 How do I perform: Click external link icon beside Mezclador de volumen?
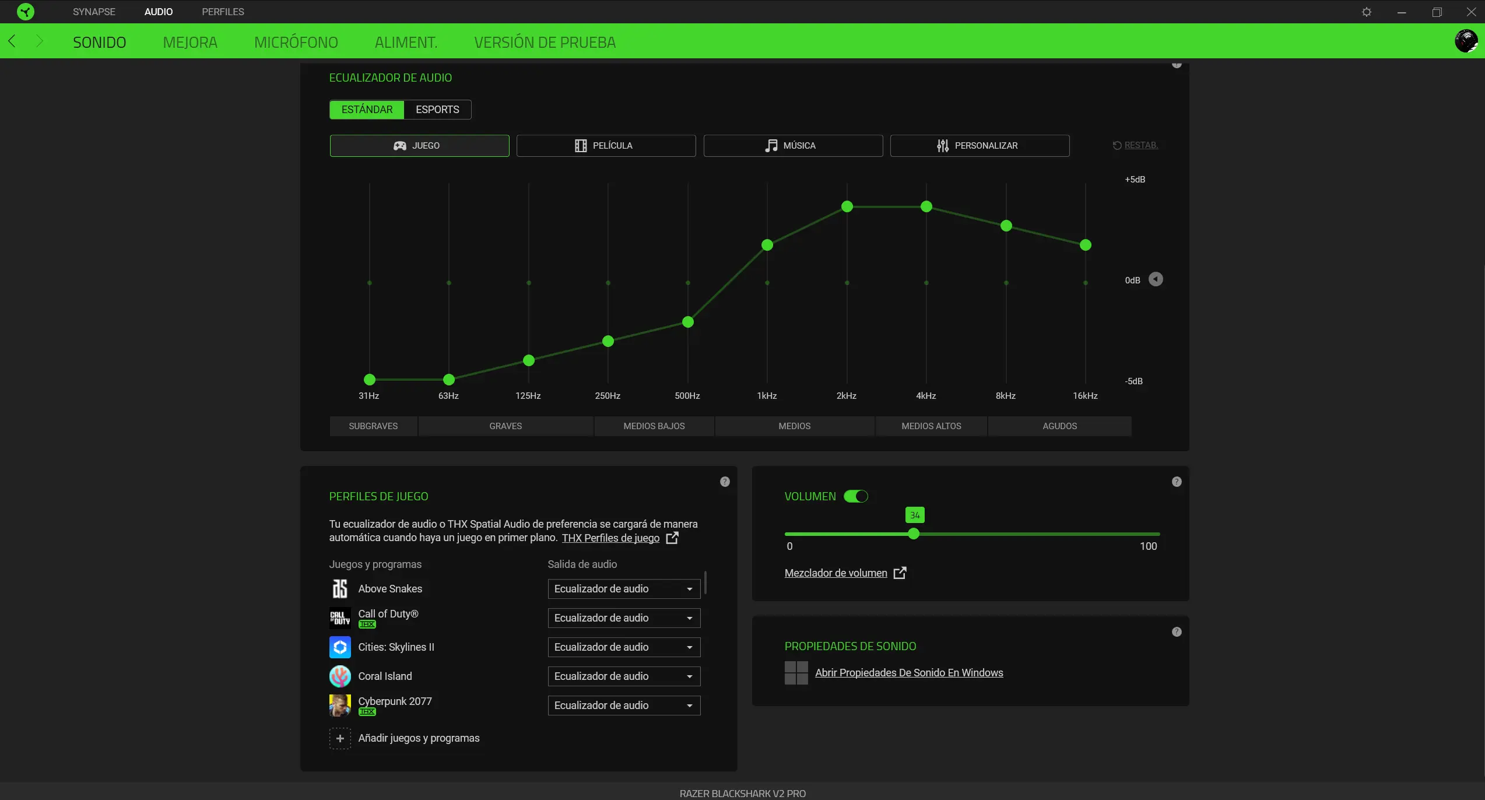point(900,573)
